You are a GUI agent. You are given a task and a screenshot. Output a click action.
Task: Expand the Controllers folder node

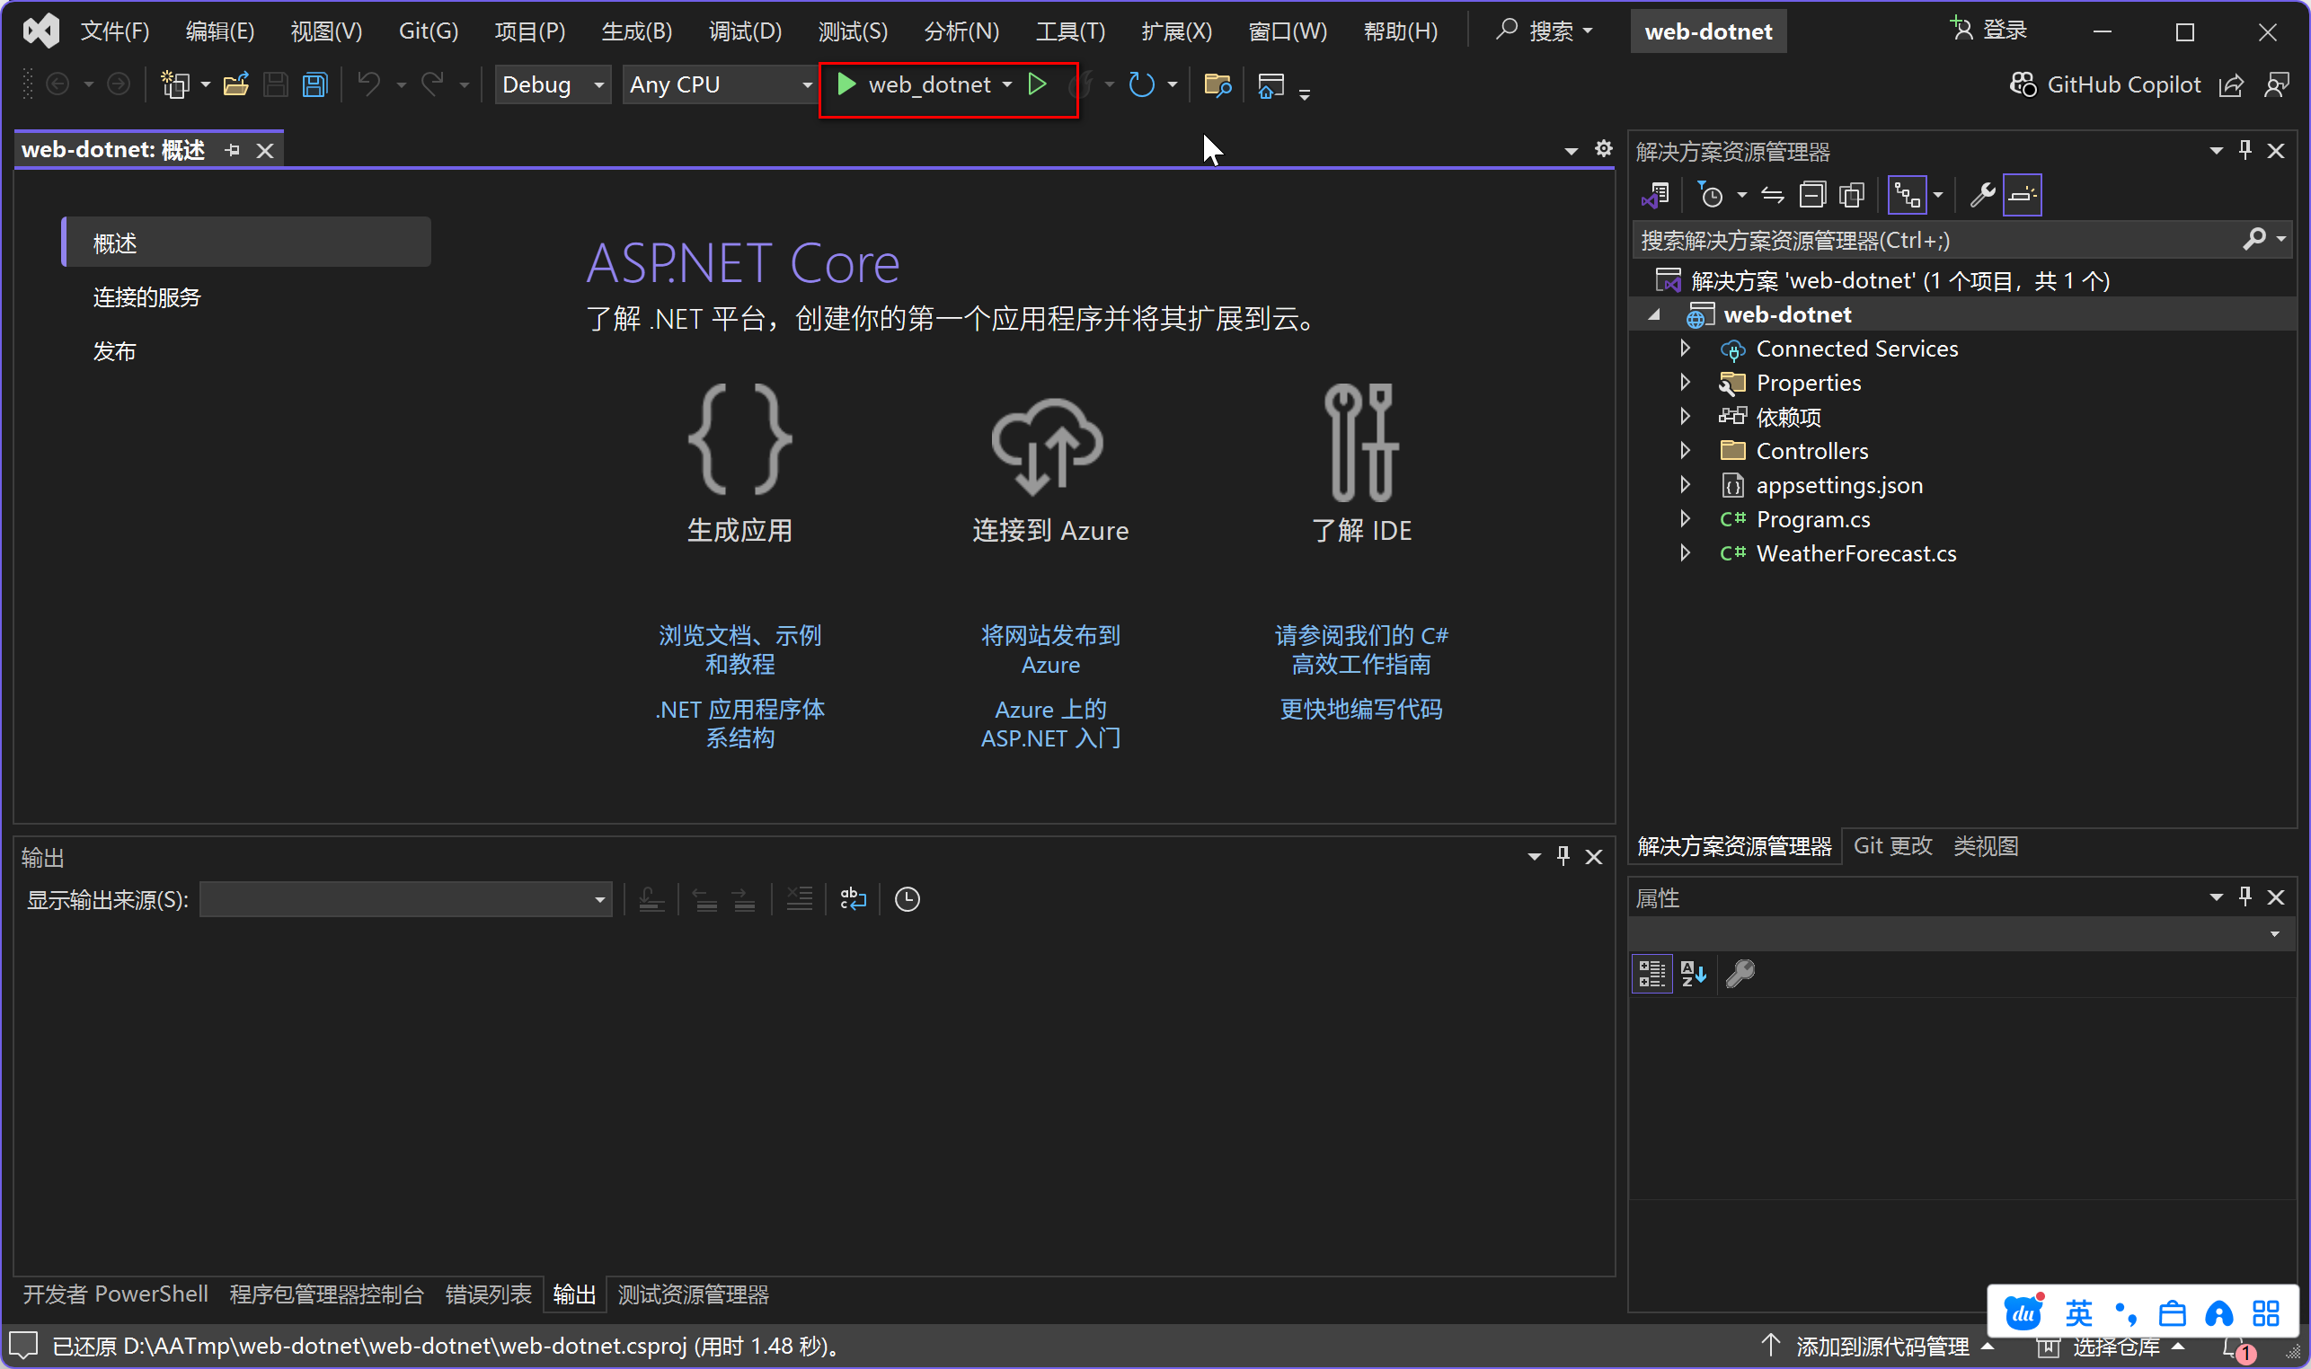(x=1685, y=450)
